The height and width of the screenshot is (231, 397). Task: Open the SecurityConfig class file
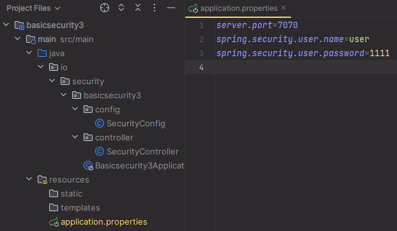click(136, 123)
